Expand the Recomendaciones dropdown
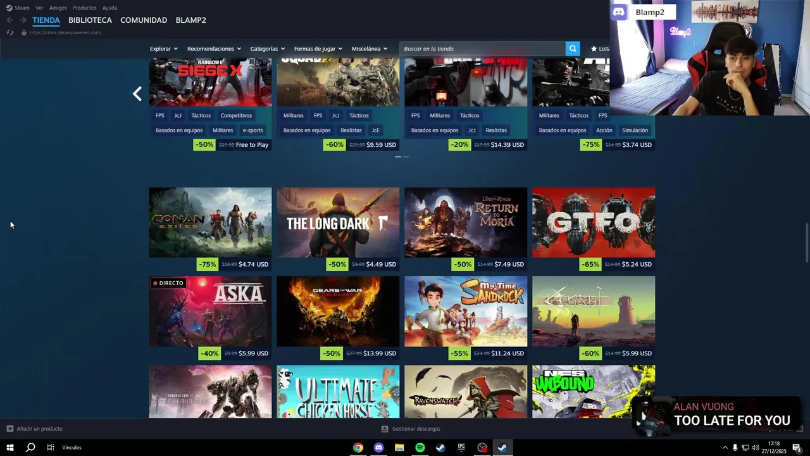Viewport: 810px width, 456px height. [214, 49]
